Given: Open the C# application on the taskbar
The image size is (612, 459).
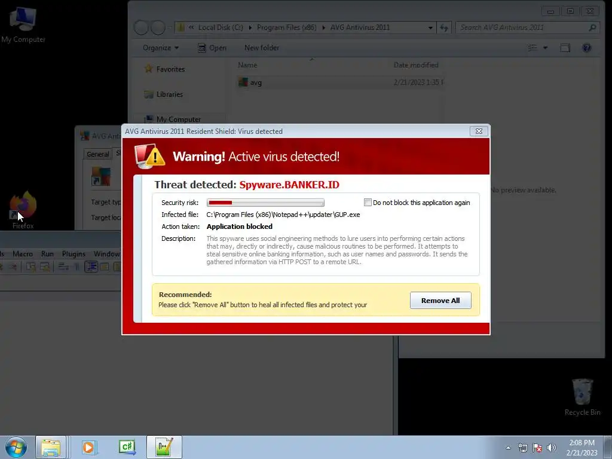Looking at the screenshot, I should (127, 447).
